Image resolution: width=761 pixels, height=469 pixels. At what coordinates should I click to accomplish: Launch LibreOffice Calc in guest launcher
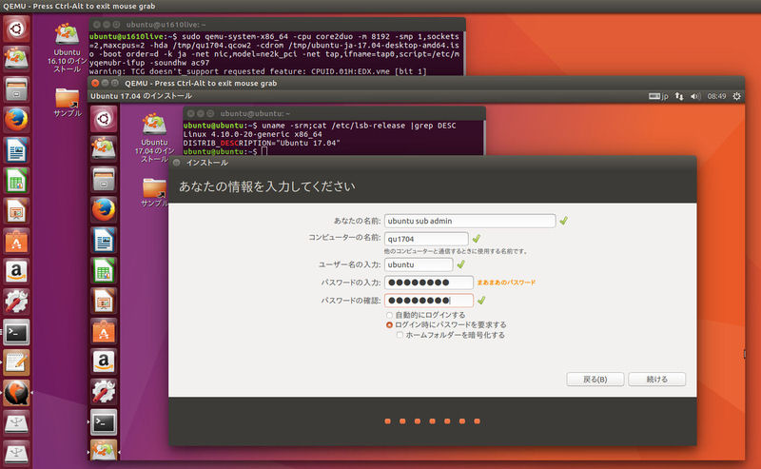click(104, 270)
